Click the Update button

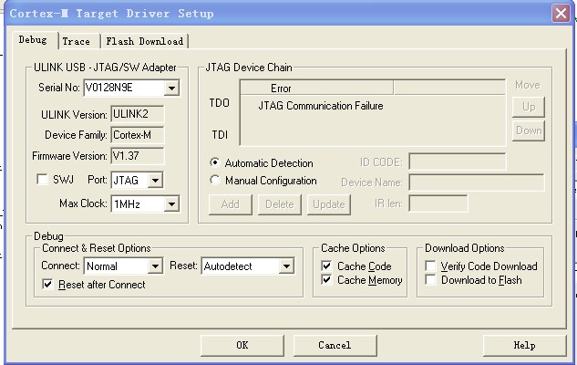click(x=329, y=204)
